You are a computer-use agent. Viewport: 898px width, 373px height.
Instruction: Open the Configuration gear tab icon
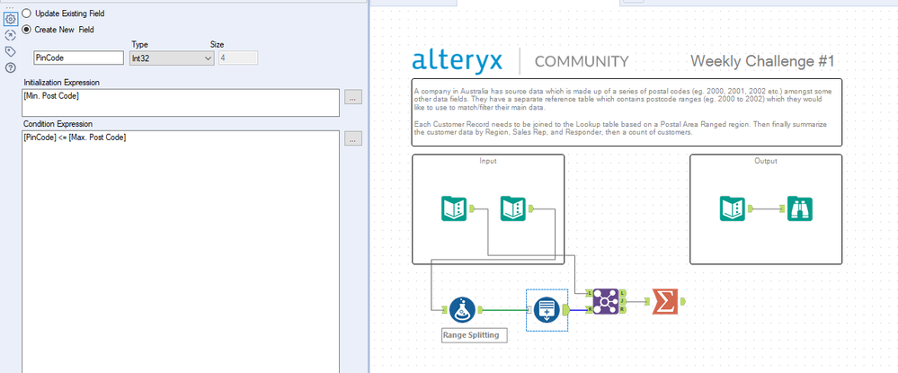point(10,19)
